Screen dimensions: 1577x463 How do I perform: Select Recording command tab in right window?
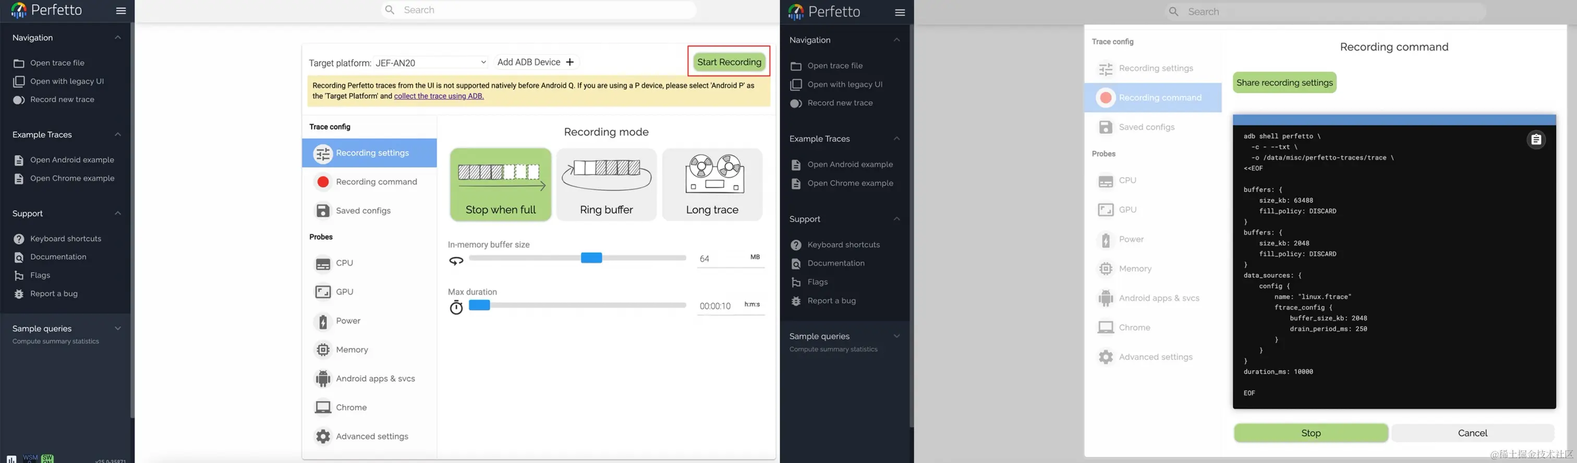(1153, 98)
